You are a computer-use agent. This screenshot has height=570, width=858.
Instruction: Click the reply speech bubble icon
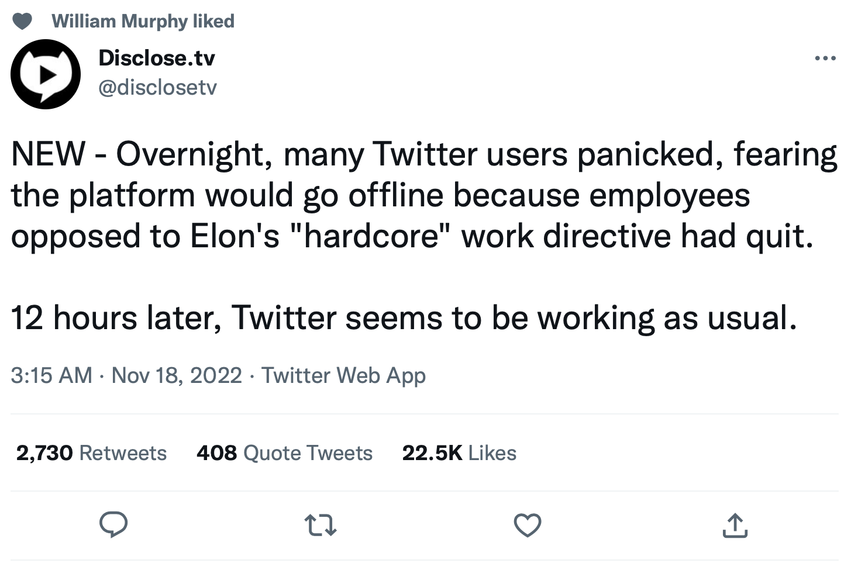(113, 524)
